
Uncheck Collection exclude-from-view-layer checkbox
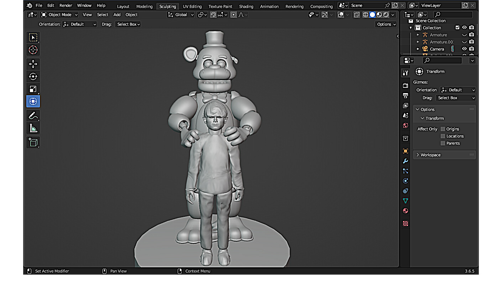(457, 27)
